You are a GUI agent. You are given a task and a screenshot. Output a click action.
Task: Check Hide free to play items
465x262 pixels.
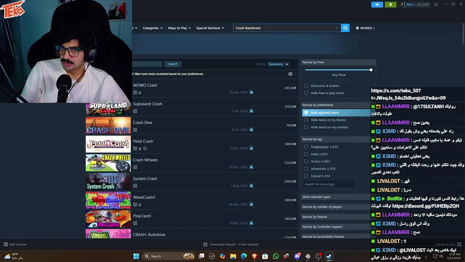[306, 93]
